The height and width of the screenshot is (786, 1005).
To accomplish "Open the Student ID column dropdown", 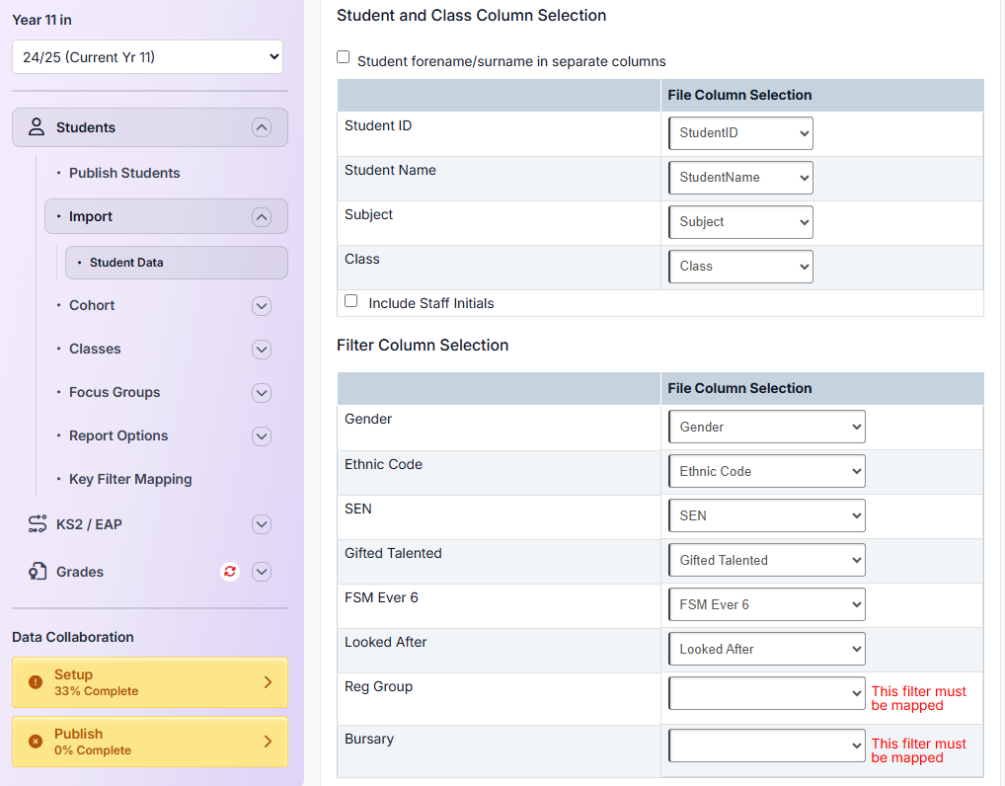I will 740,133.
